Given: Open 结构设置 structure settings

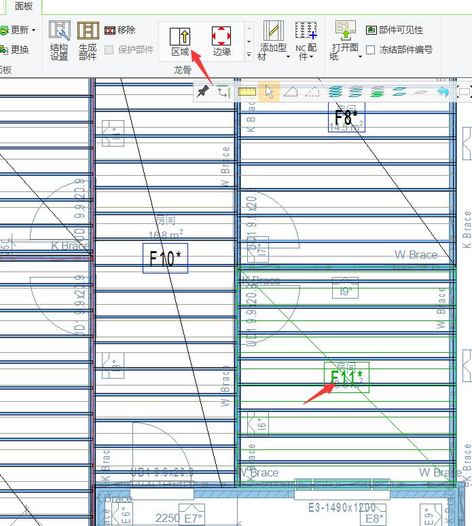Looking at the screenshot, I should (x=59, y=40).
